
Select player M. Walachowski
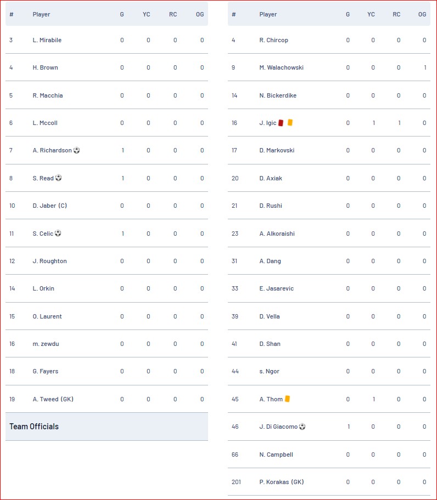point(281,67)
